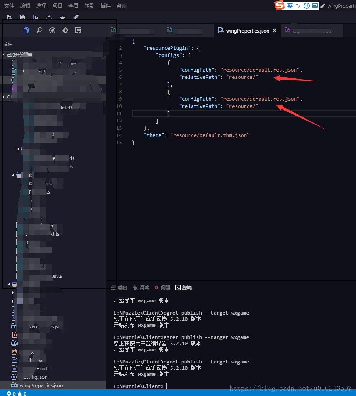Open the 帮助 menu
Screen dimensions: 356x396
[x=122, y=6]
